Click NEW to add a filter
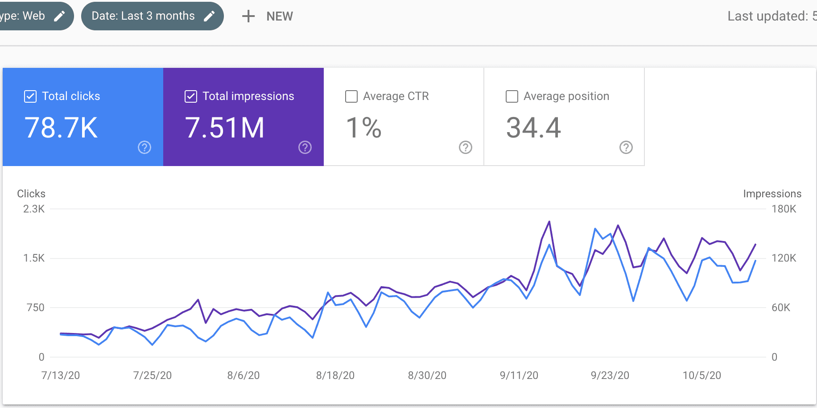This screenshot has width=817, height=408. [279, 16]
